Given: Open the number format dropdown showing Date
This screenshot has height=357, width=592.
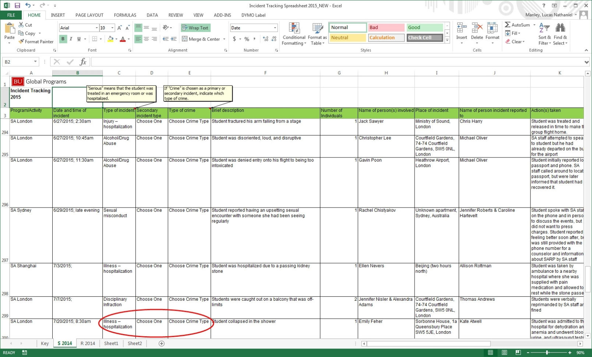Looking at the screenshot, I should point(253,28).
